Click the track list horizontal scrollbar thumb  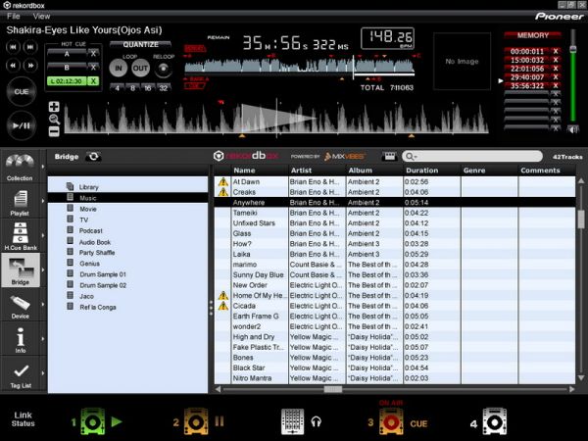point(333,389)
